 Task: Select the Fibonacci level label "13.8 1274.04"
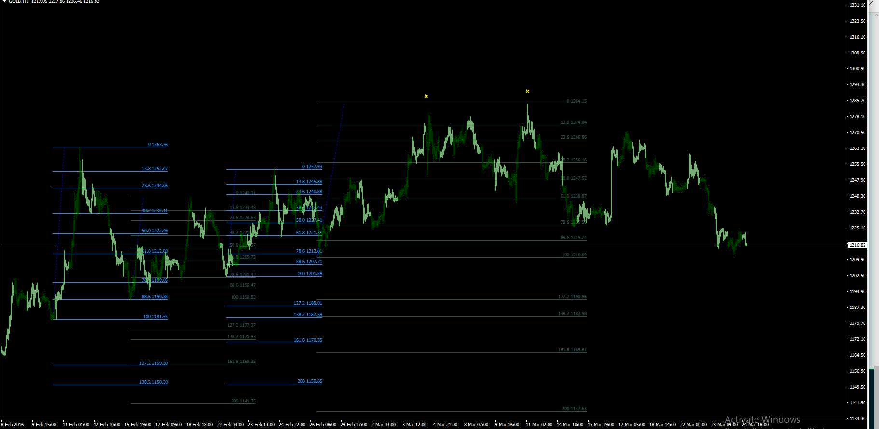coord(574,122)
